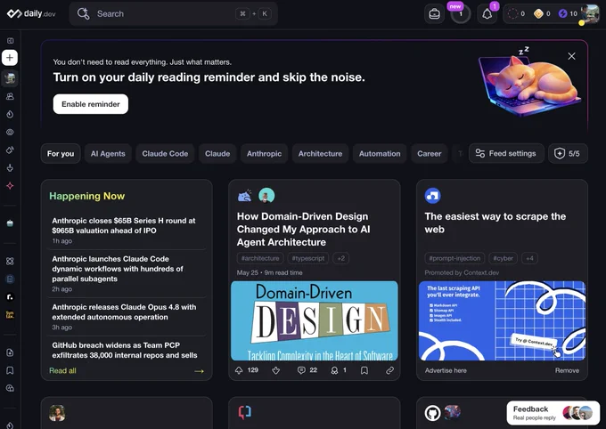Screen dimensions: 606x429
Task: Select the Automation tab
Action: pyautogui.click(x=380, y=153)
